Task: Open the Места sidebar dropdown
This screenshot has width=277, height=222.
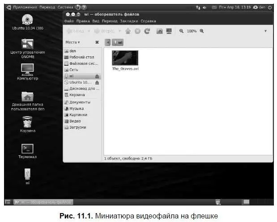Action: pyautogui.click(x=72, y=42)
